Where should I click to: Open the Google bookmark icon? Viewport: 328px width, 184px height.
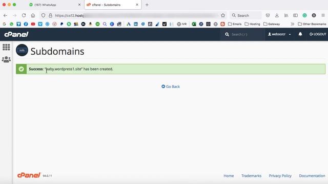point(4,24)
